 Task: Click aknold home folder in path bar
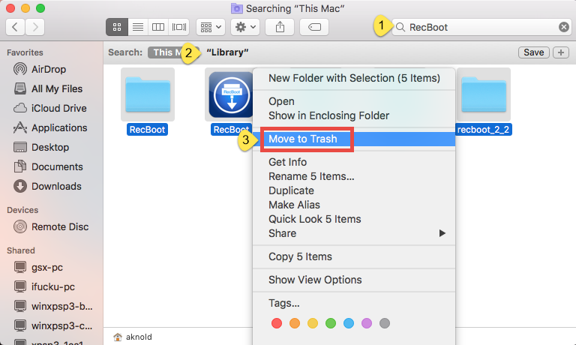(x=133, y=337)
